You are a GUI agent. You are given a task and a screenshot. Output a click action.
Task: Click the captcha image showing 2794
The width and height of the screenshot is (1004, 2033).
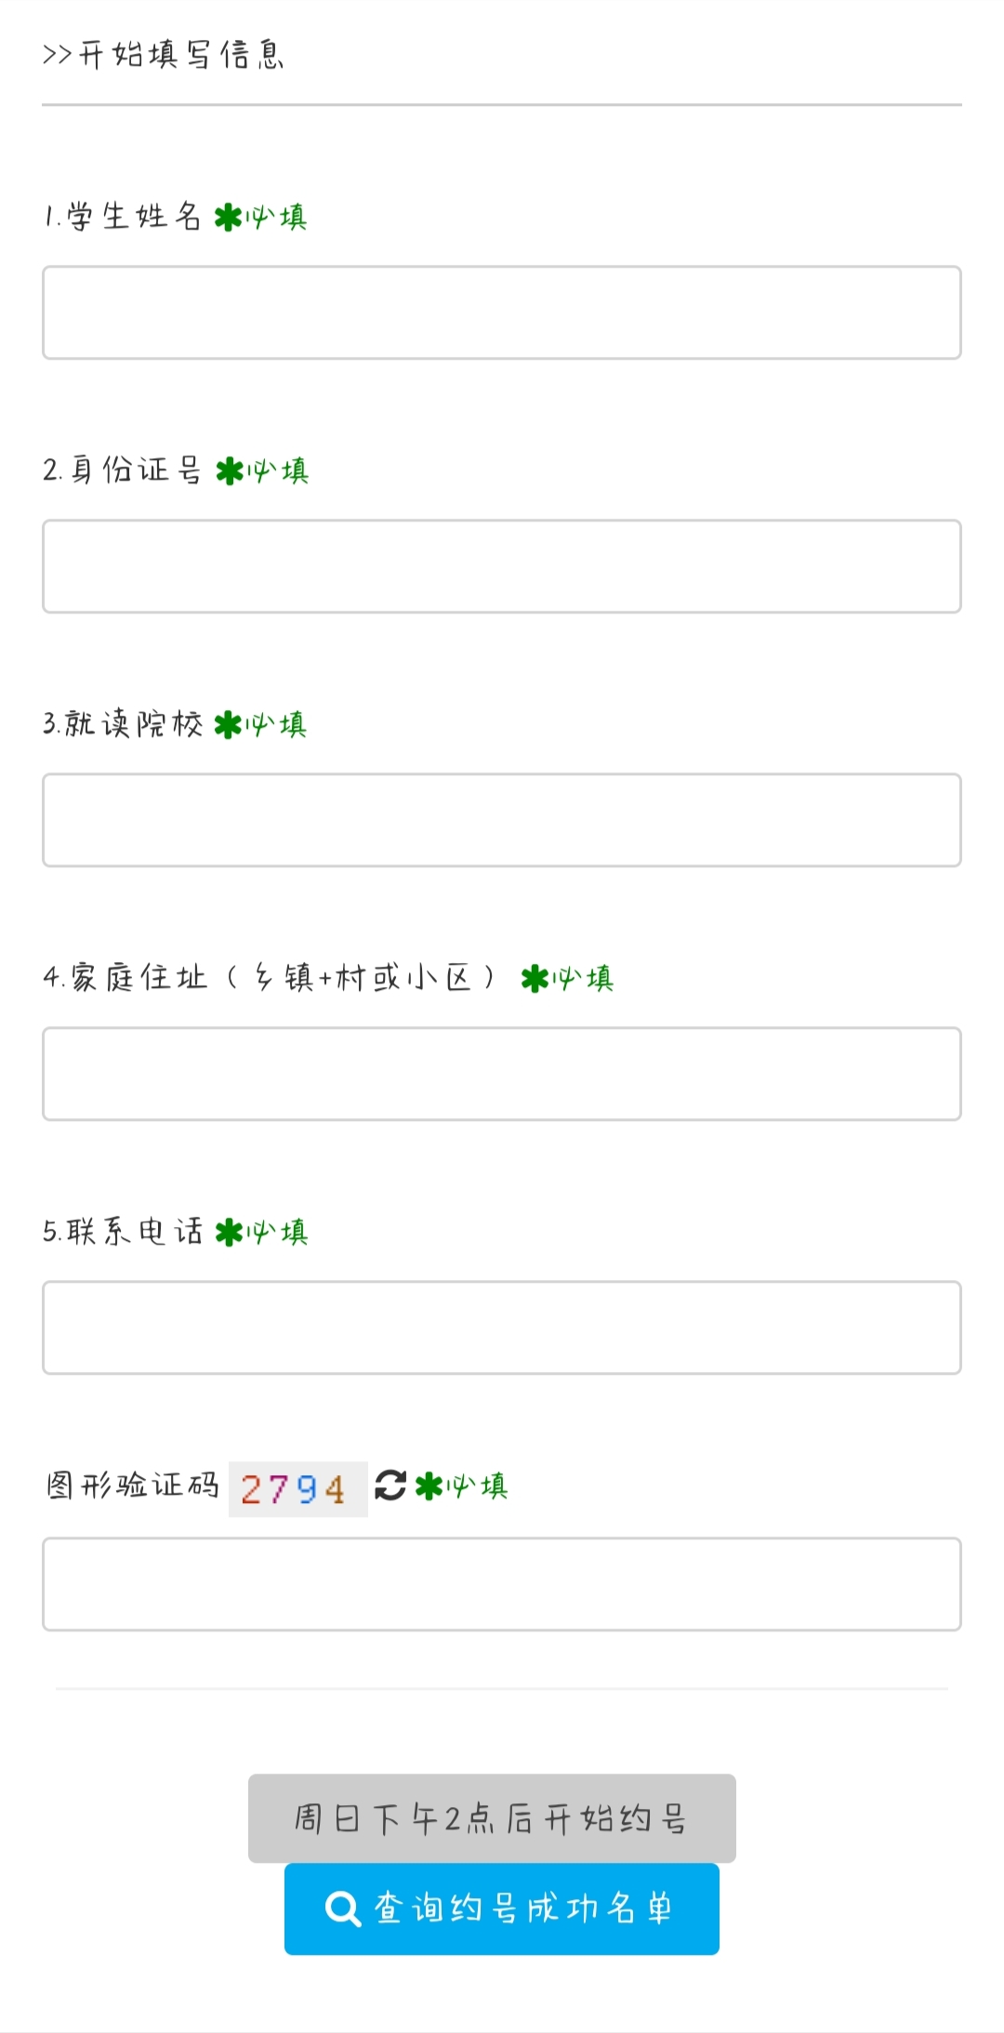tap(296, 1485)
